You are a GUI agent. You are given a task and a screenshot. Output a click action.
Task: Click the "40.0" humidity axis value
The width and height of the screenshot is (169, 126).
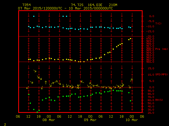click(151, 107)
